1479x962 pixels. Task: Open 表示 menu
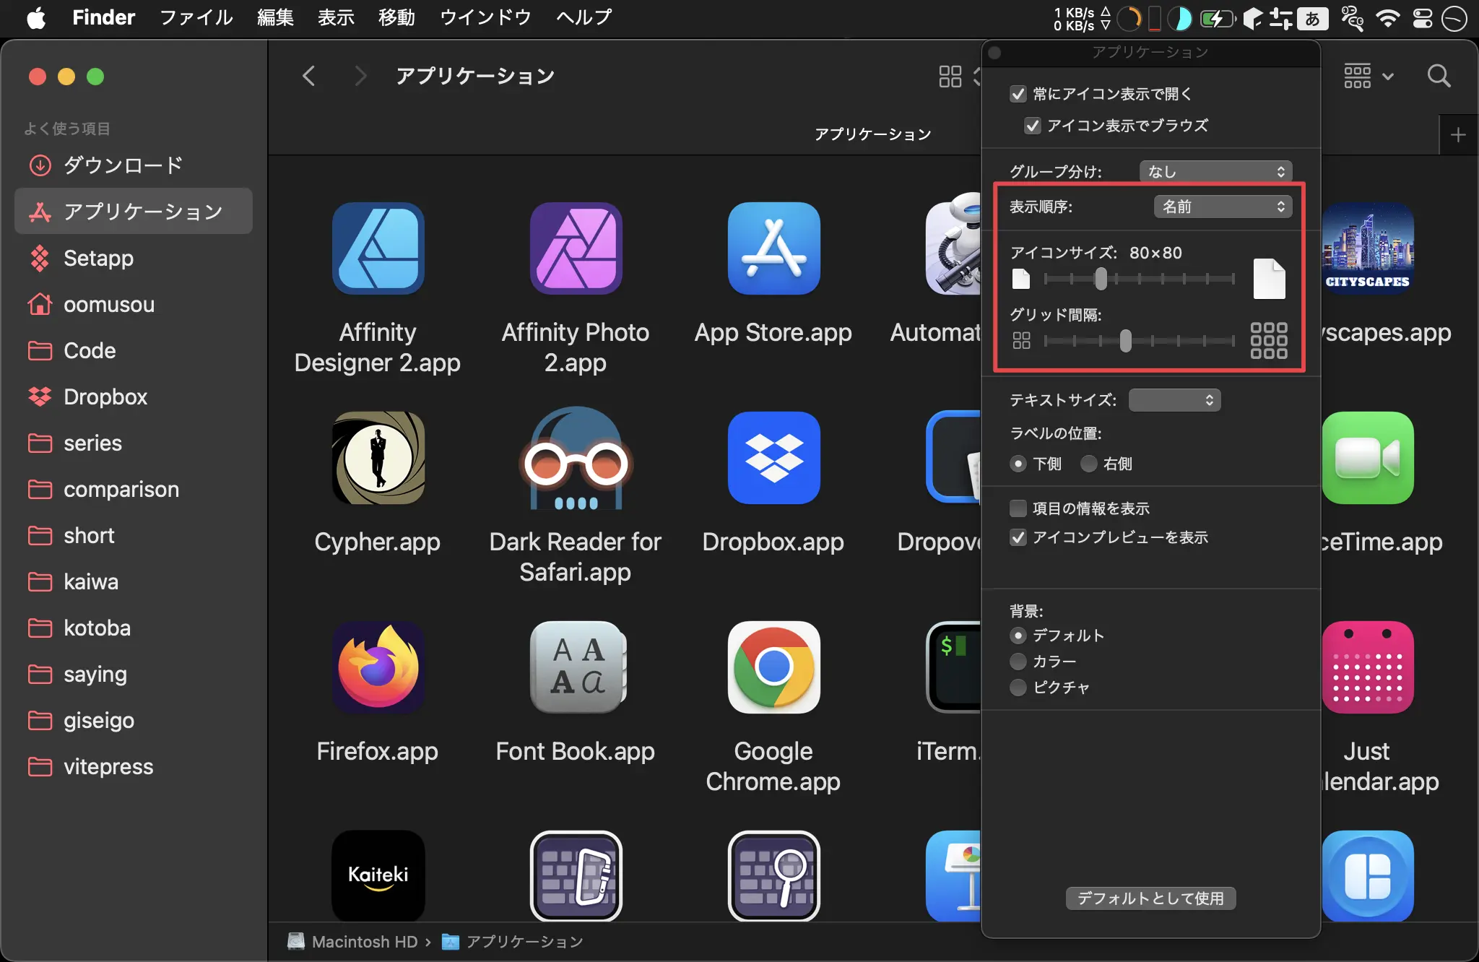click(x=336, y=18)
